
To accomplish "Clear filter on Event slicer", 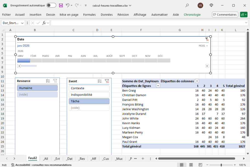I will coord(107,81).
